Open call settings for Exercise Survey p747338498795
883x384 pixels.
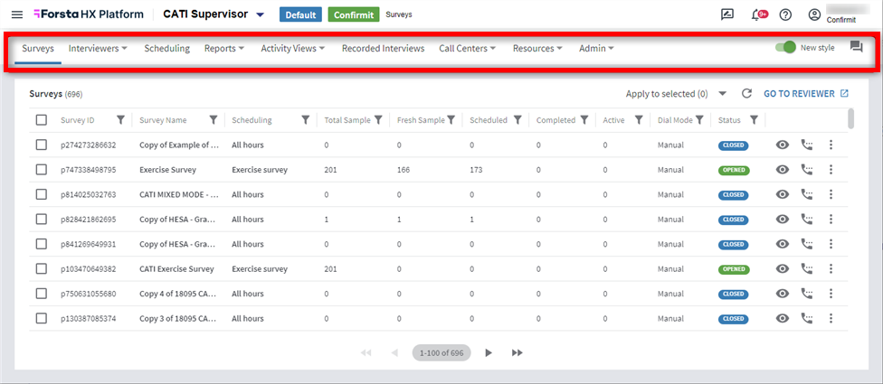pyautogui.click(x=807, y=170)
